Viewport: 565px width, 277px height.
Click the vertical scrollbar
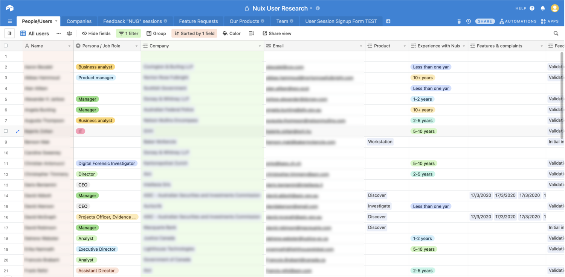tap(562, 95)
